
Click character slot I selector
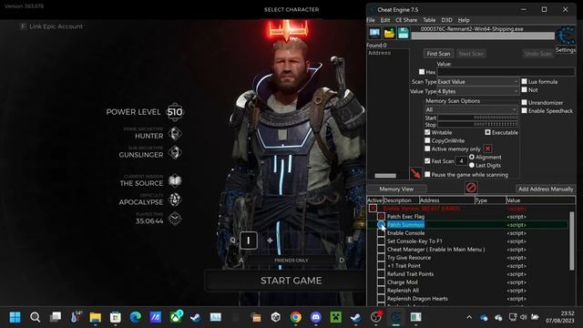coord(249,241)
